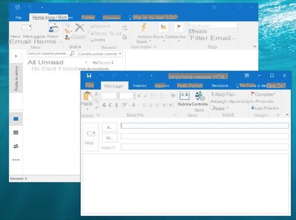Toggle italic C formatting button
Viewport: 296px width, 220px height.
(110, 105)
